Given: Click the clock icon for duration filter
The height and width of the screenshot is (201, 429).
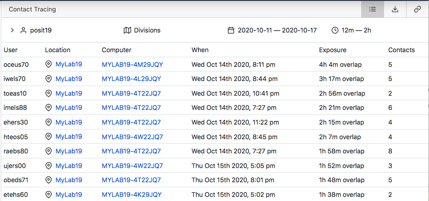Looking at the screenshot, I should (335, 30).
